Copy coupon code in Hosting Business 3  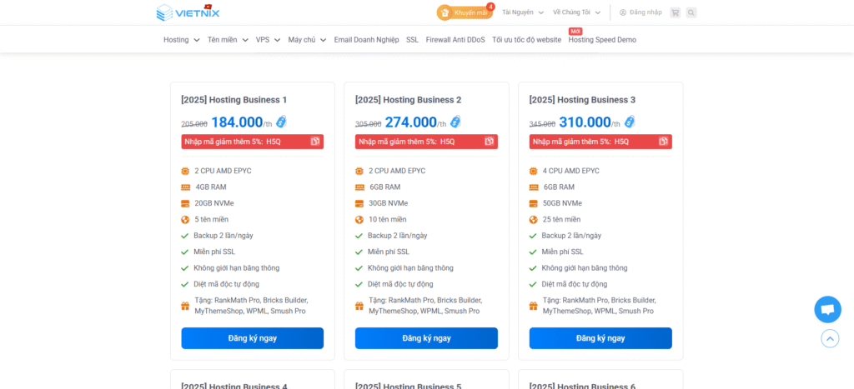(x=663, y=142)
